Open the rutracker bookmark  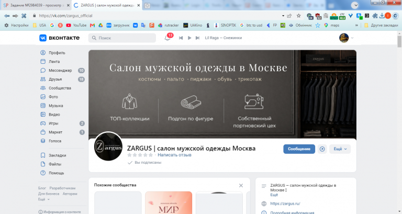pyautogui.click(x=168, y=25)
